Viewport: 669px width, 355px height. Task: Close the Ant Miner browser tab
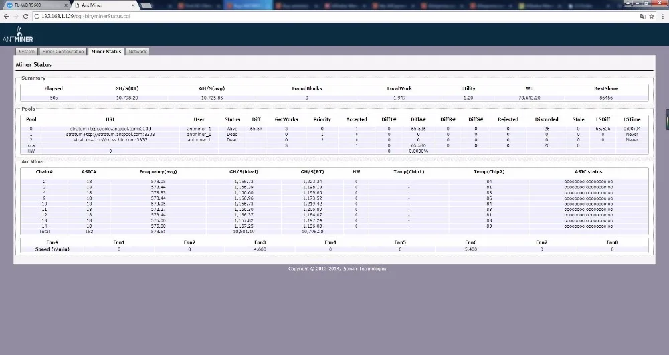[133, 5]
